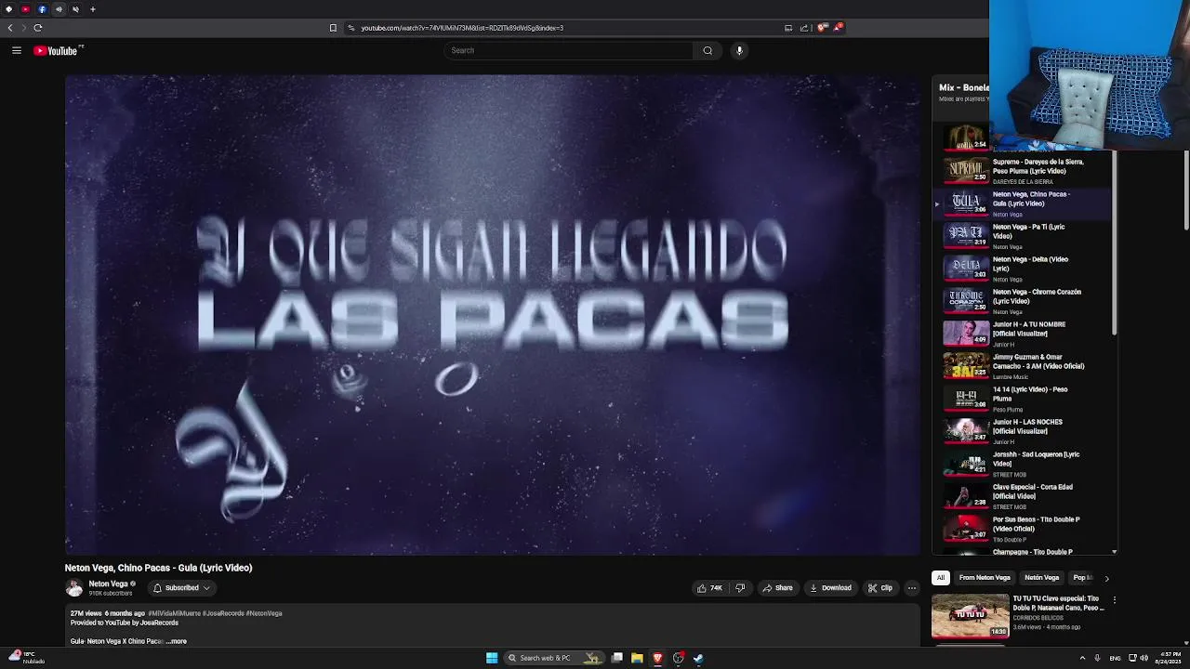Screen dimensions: 1190x669
Task: Dislike the video with thumbs down
Action: [740, 588]
